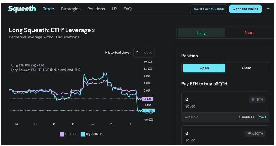Open the three-dot more options menu
Screen dimensions: 276x146
pos(268,9)
